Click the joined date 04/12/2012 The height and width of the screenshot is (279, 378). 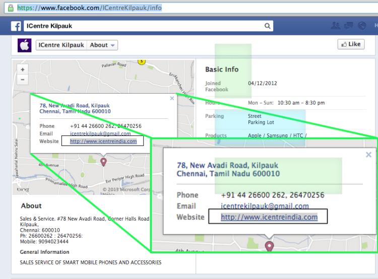click(x=263, y=83)
